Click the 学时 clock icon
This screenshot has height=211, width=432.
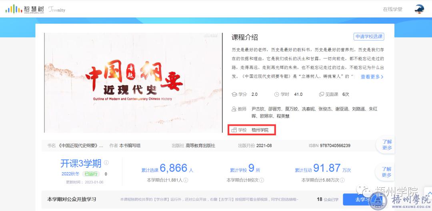pos(276,94)
